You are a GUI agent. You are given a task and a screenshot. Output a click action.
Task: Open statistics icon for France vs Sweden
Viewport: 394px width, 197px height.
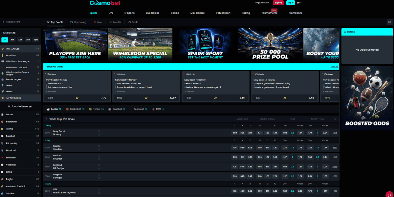[x=99, y=149]
